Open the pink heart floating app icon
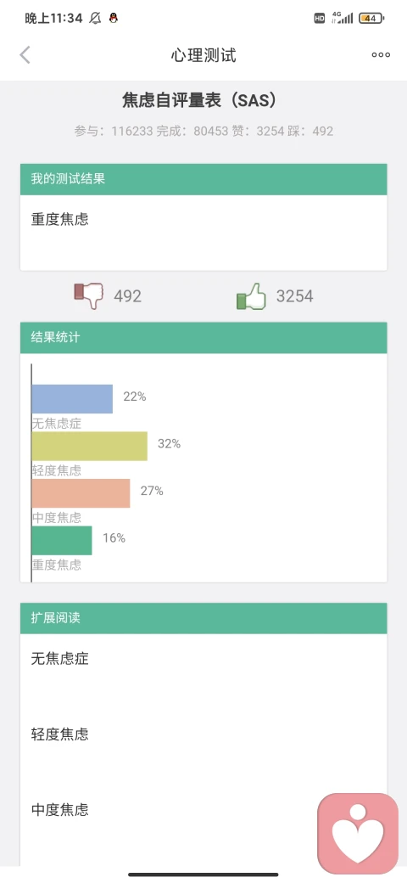 [x=358, y=833]
